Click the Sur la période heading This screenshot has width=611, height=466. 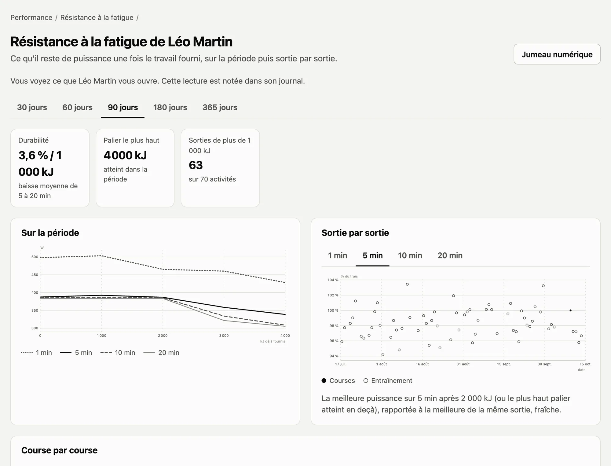coord(50,233)
